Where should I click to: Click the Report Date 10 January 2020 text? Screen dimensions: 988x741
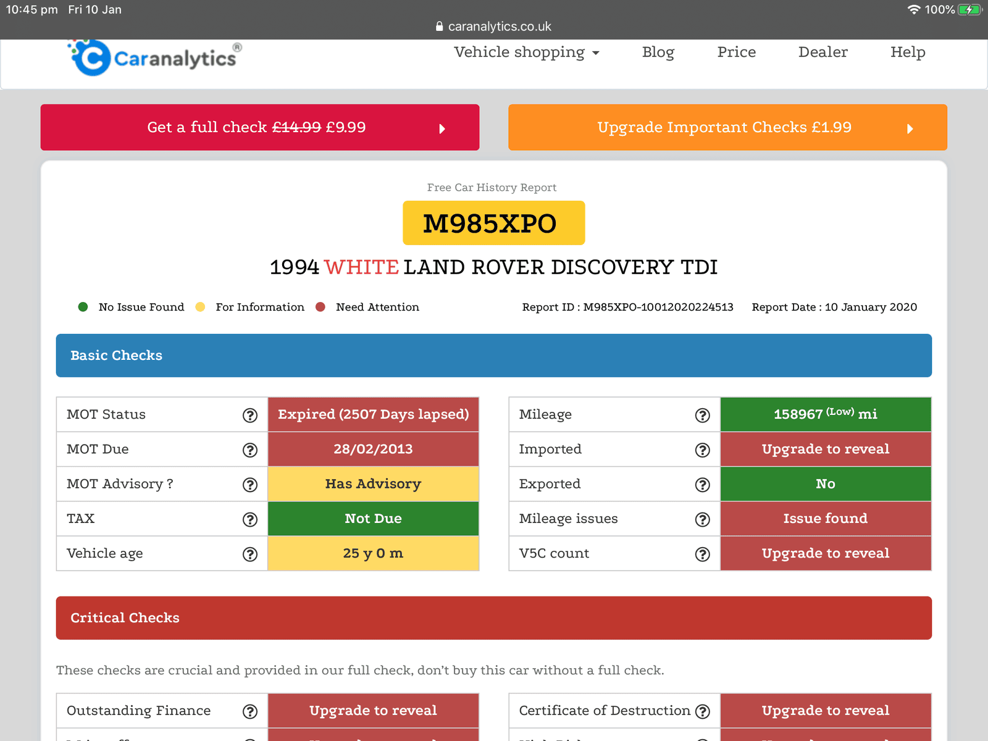tap(834, 307)
